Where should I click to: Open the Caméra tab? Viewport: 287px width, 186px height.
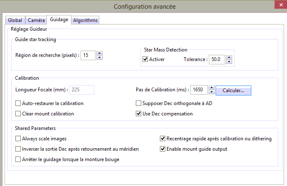point(36,20)
